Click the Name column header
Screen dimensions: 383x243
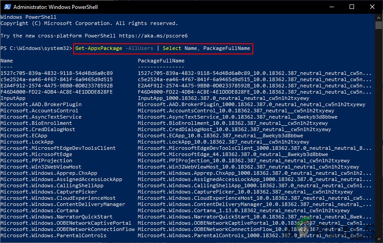[x=7, y=61]
